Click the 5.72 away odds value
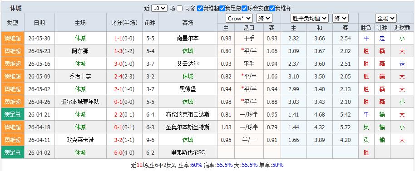 point(346,127)
